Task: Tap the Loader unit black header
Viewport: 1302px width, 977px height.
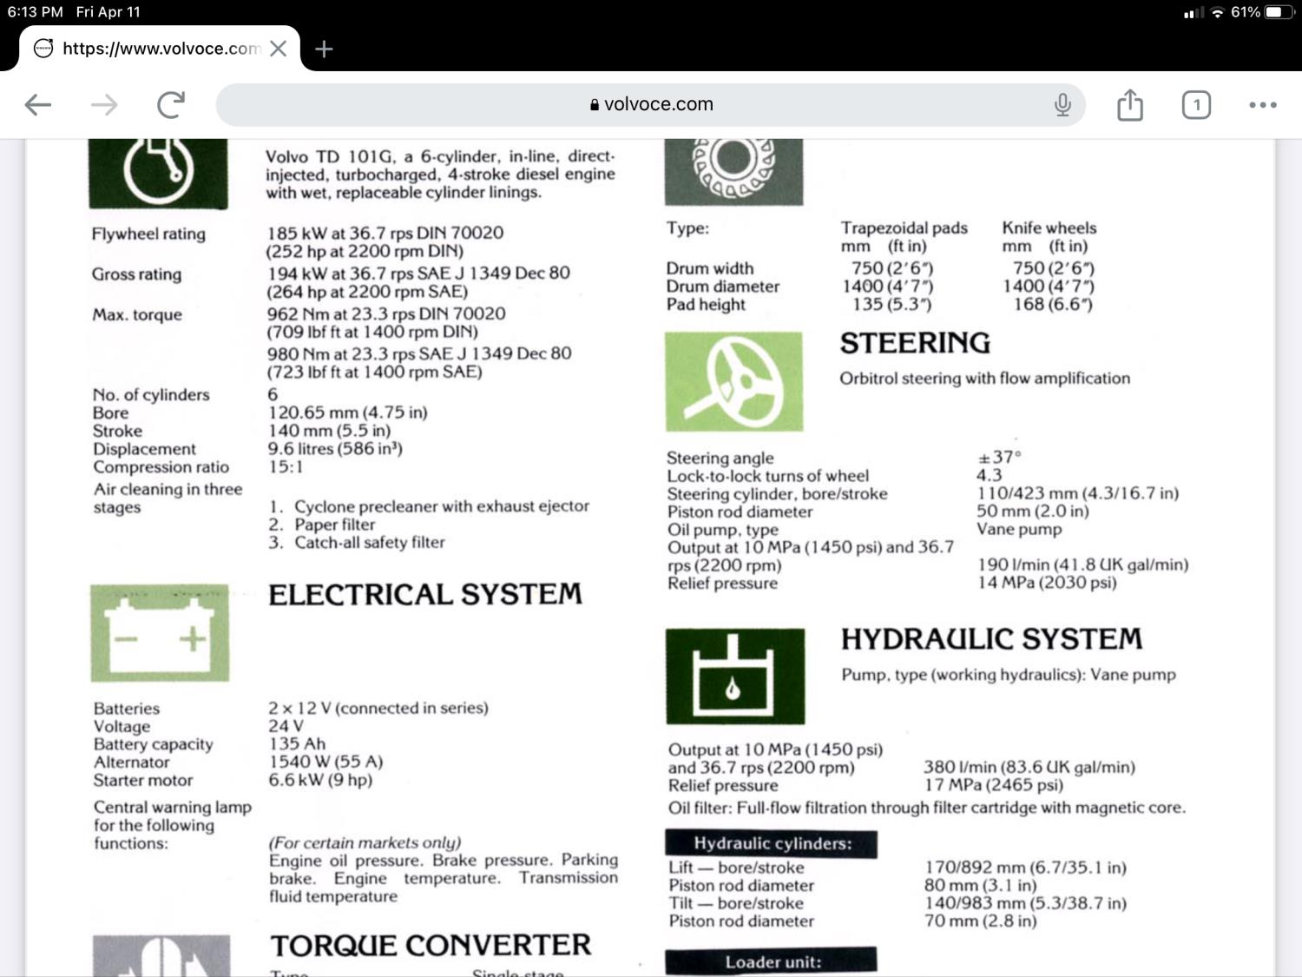Action: point(771,961)
